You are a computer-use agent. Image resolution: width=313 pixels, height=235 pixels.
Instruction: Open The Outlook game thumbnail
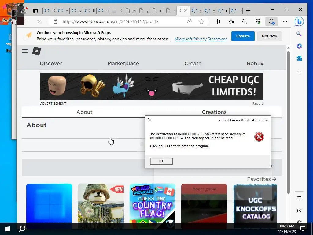(101, 206)
